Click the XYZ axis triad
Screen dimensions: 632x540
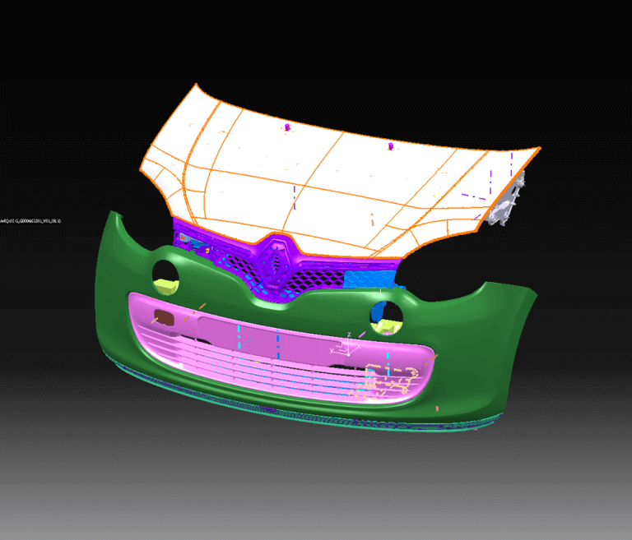pos(346,345)
